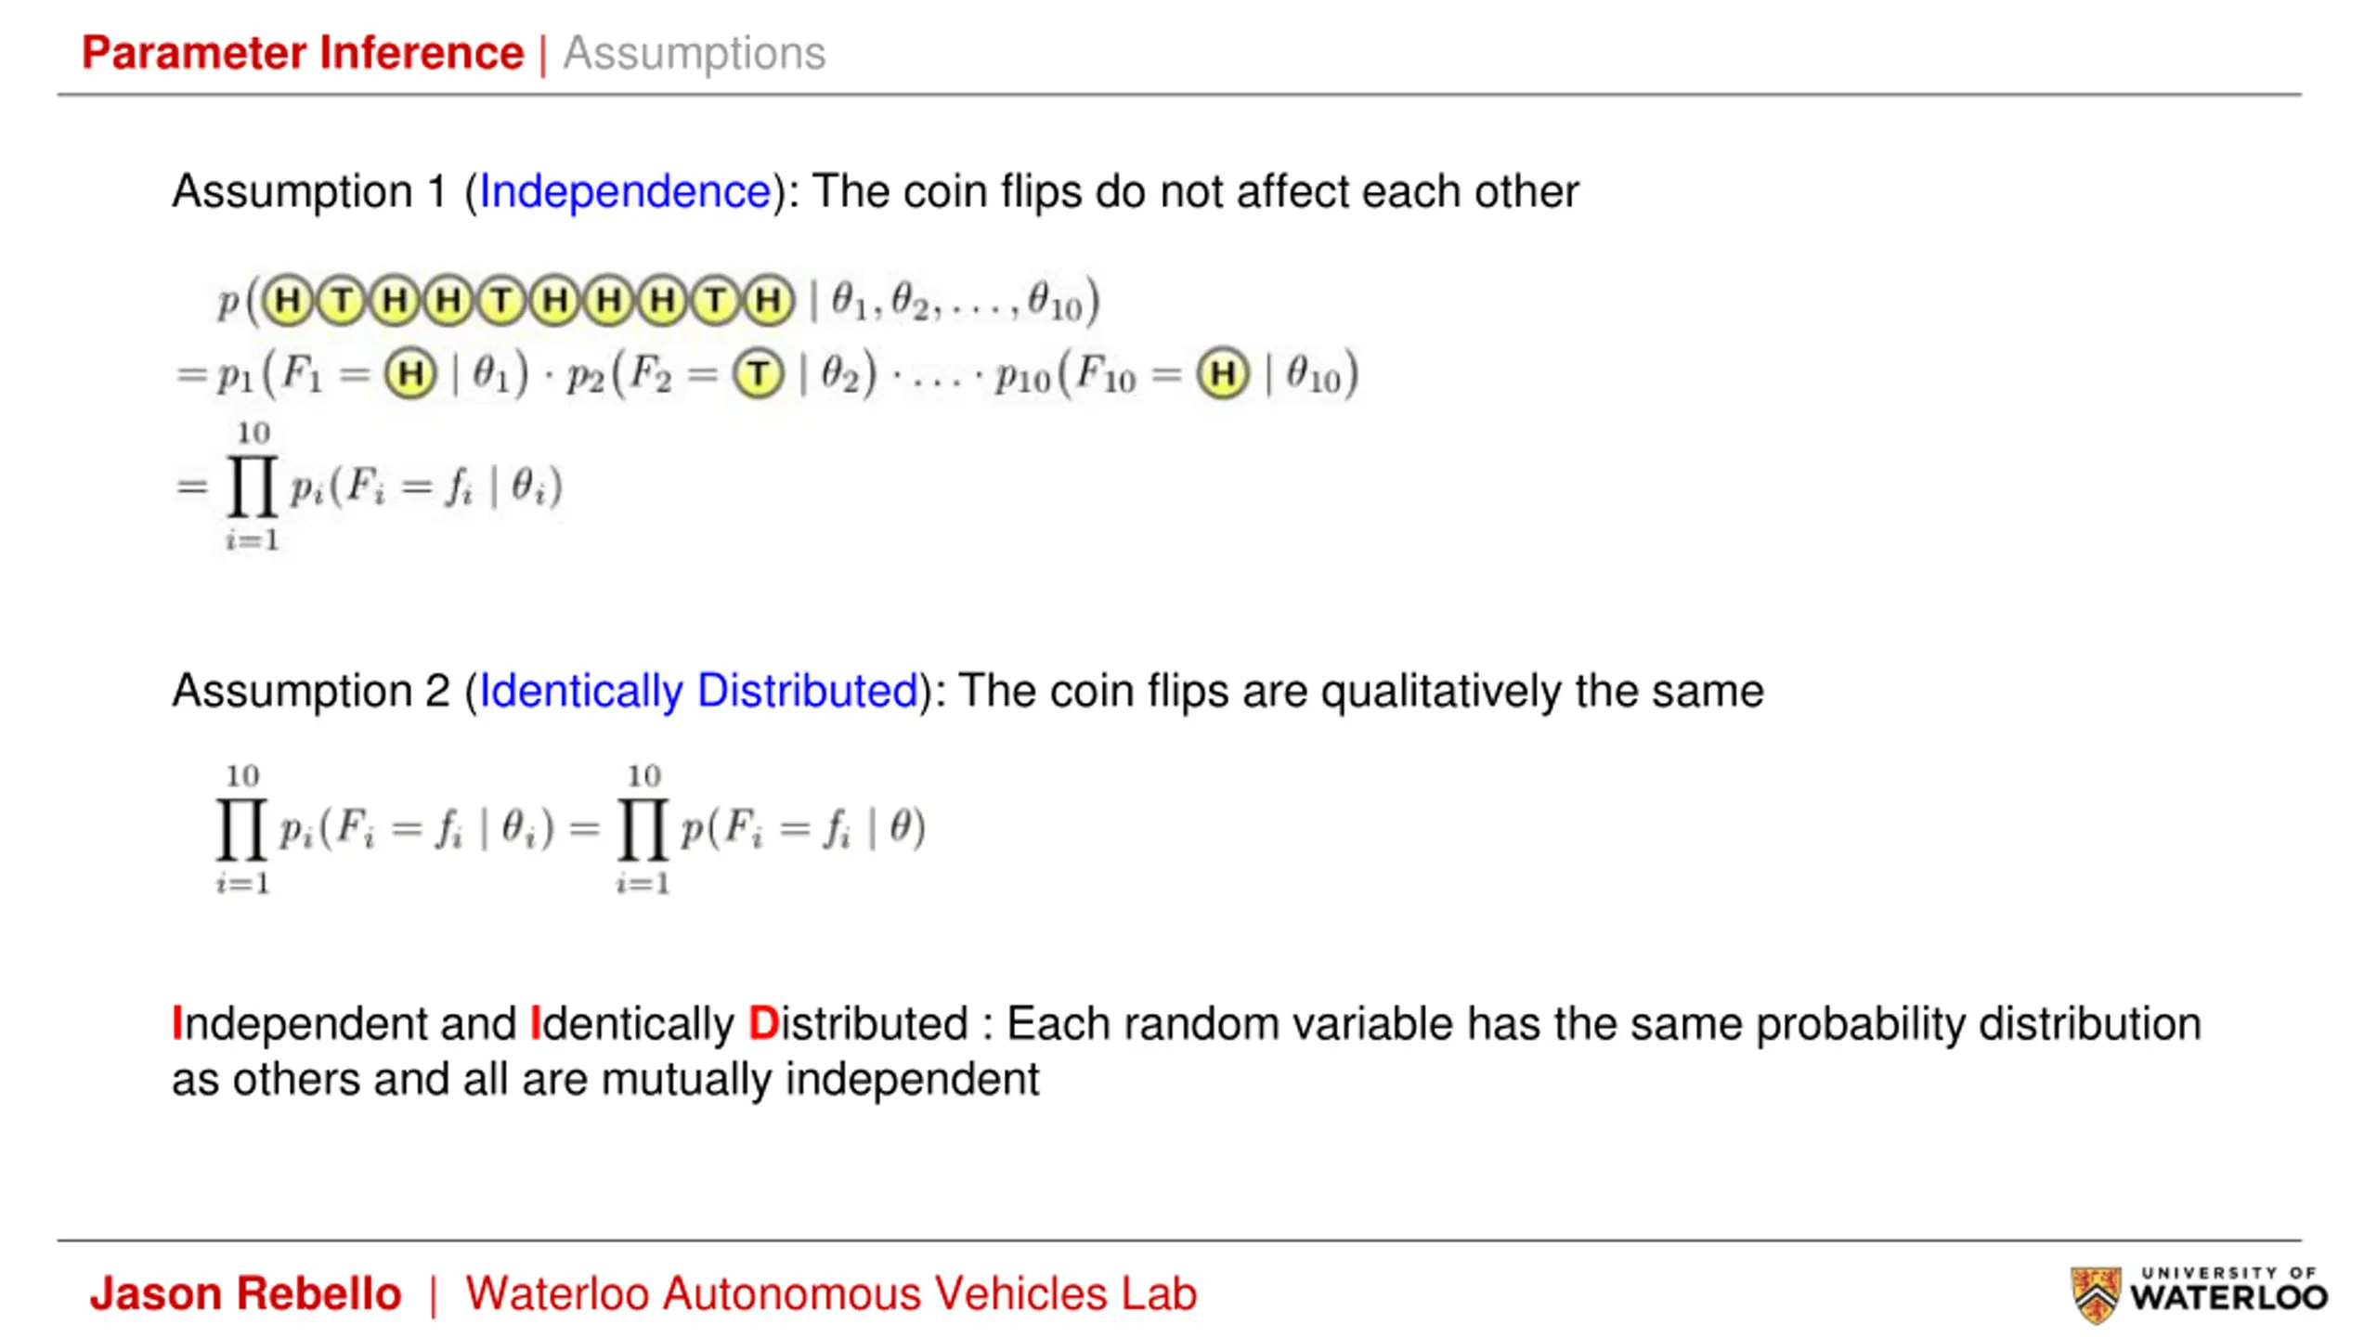Click the fifth coin showing T
The height and width of the screenshot is (1337, 2377).
coord(501,301)
